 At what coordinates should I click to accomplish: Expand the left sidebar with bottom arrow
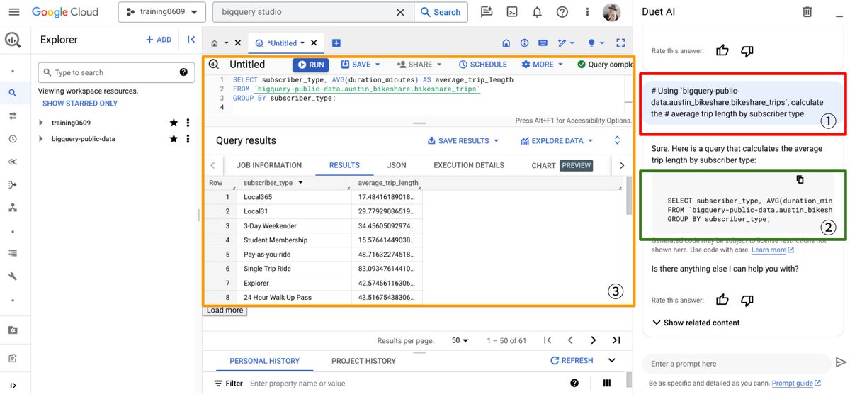12,386
